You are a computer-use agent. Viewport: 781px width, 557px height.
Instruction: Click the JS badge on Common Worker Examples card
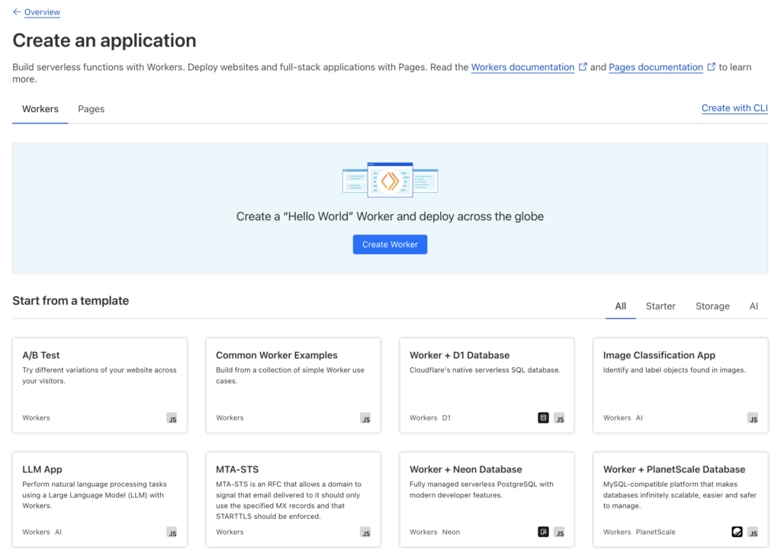pos(365,418)
